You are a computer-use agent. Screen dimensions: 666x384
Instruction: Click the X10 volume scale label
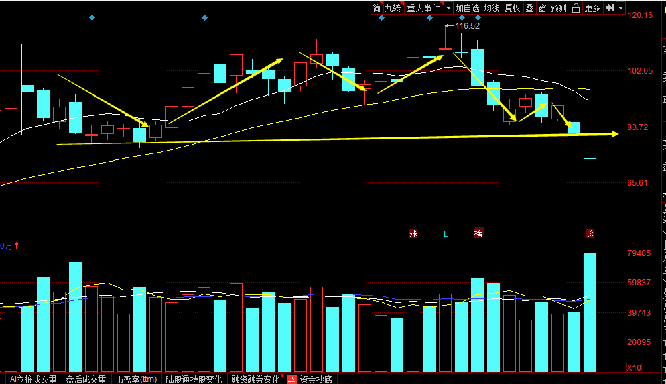634,367
